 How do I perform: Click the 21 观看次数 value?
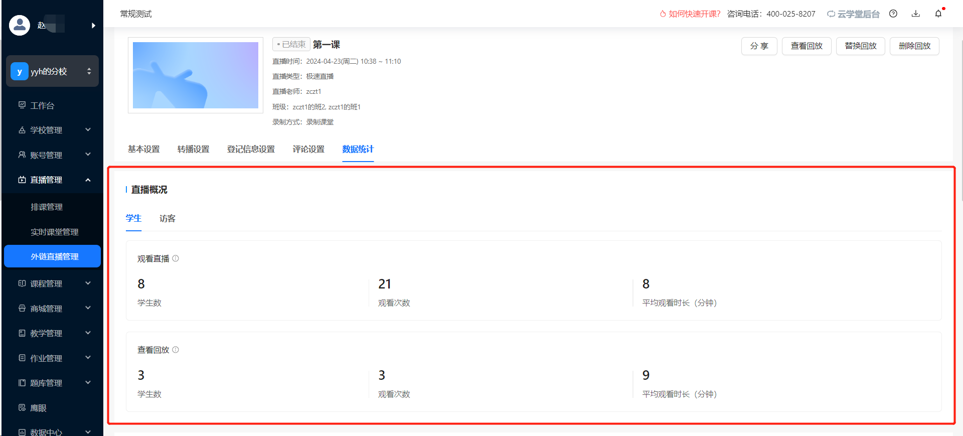385,284
